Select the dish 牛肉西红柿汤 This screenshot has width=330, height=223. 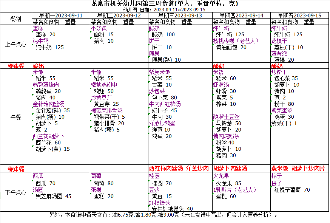coord(165,104)
